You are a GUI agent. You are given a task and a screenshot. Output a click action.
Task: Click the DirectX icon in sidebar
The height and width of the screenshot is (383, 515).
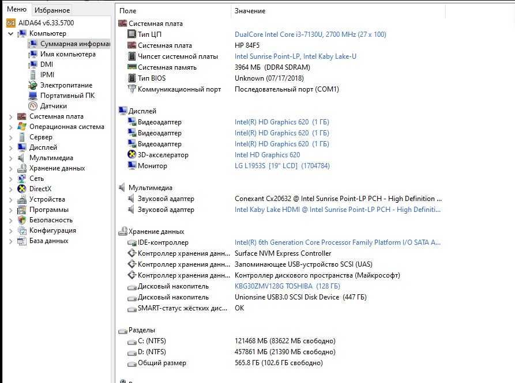(x=22, y=189)
